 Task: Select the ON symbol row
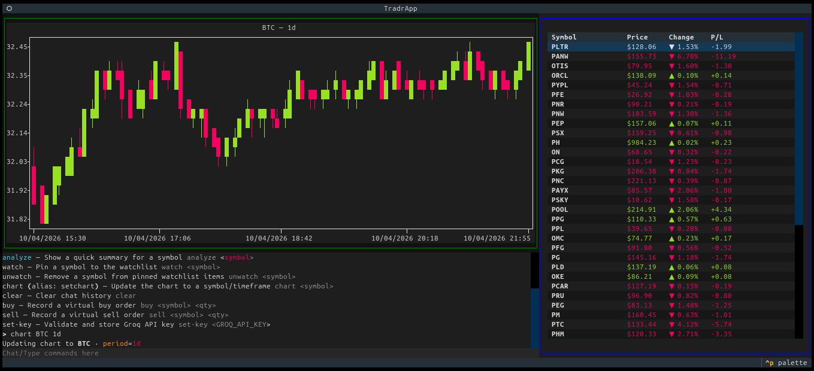671,152
